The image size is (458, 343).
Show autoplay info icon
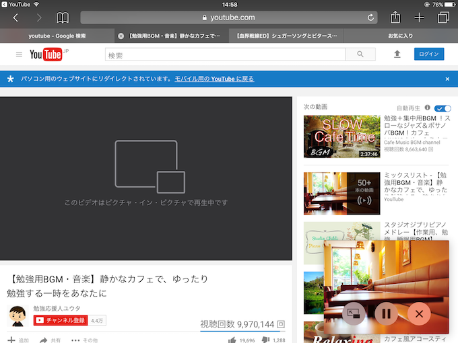pyautogui.click(x=427, y=108)
